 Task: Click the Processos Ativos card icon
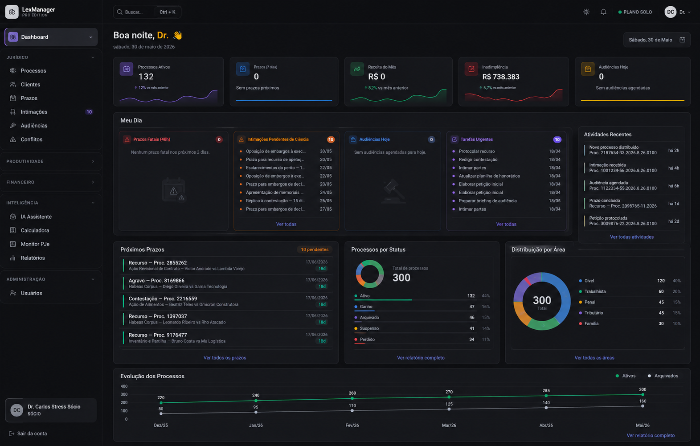[x=127, y=69]
